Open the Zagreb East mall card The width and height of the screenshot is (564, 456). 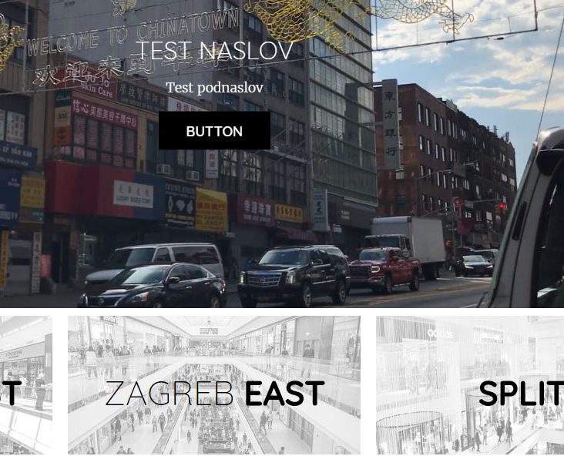pos(214,385)
